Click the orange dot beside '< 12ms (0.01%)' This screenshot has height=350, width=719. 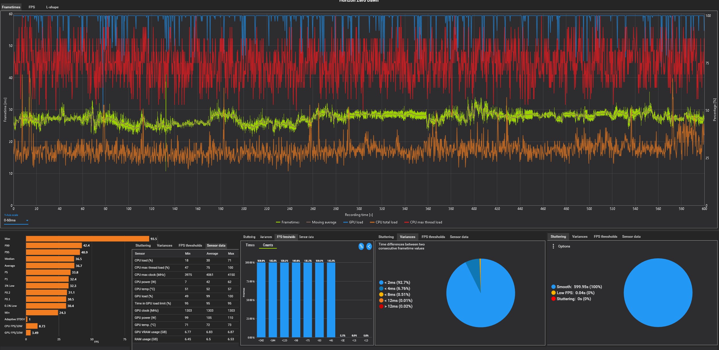point(381,300)
